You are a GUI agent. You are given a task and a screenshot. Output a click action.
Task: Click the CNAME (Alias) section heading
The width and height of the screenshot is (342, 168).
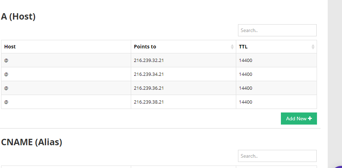[x=31, y=142]
